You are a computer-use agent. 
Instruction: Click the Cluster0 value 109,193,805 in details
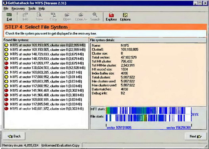pyautogui.click(x=129, y=49)
